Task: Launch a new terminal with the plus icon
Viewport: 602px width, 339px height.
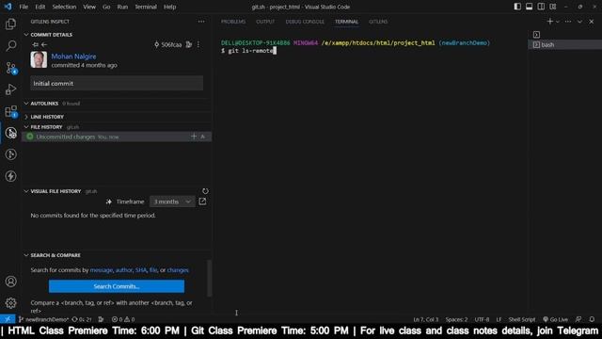Action: (x=549, y=22)
